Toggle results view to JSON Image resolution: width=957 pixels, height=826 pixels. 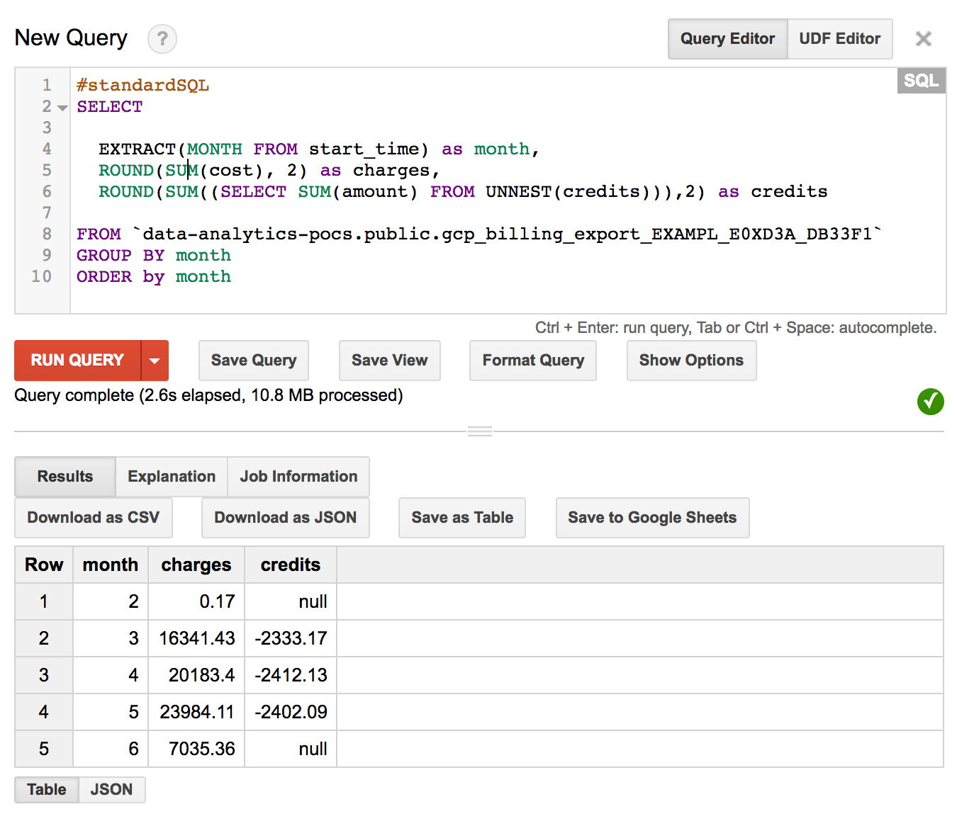click(112, 790)
